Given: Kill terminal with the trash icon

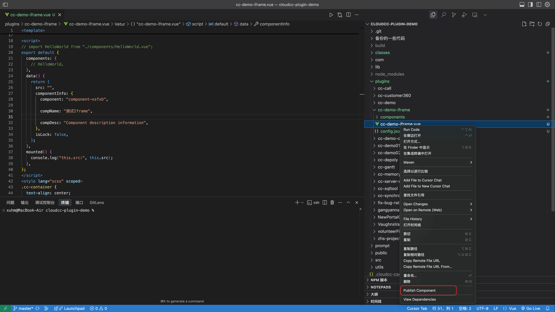Looking at the screenshot, I should [332, 203].
